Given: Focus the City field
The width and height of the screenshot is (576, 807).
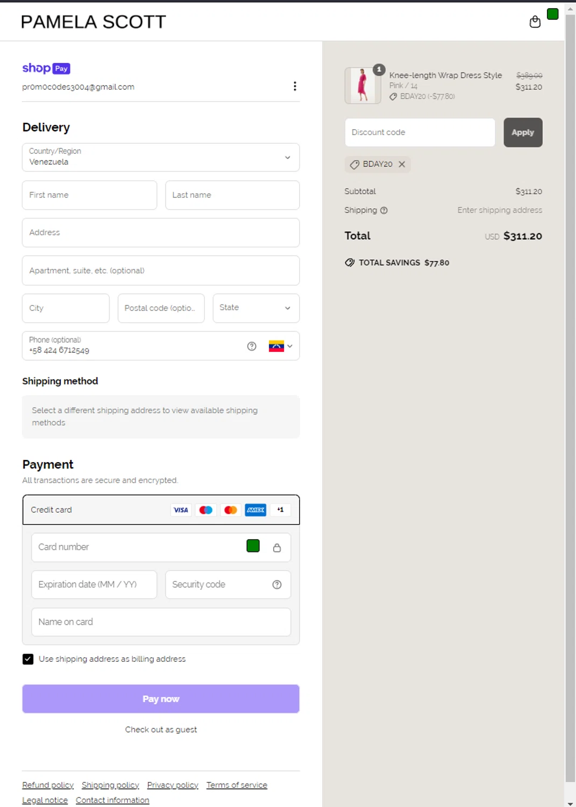Looking at the screenshot, I should tap(66, 308).
